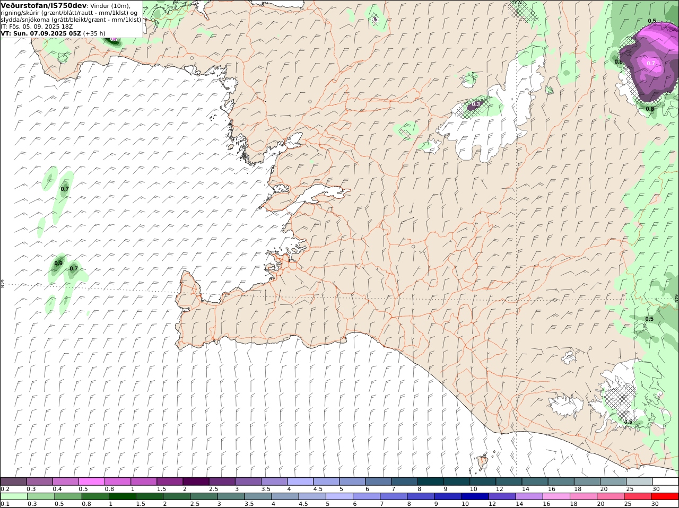Image resolution: width=679 pixels, height=508 pixels.
Task: Click the 0.8 swatch in the upper legend row
Action: point(118,481)
